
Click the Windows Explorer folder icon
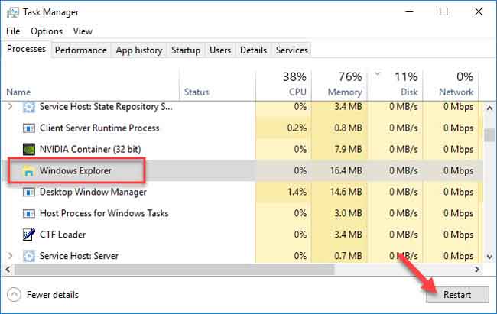pos(28,171)
